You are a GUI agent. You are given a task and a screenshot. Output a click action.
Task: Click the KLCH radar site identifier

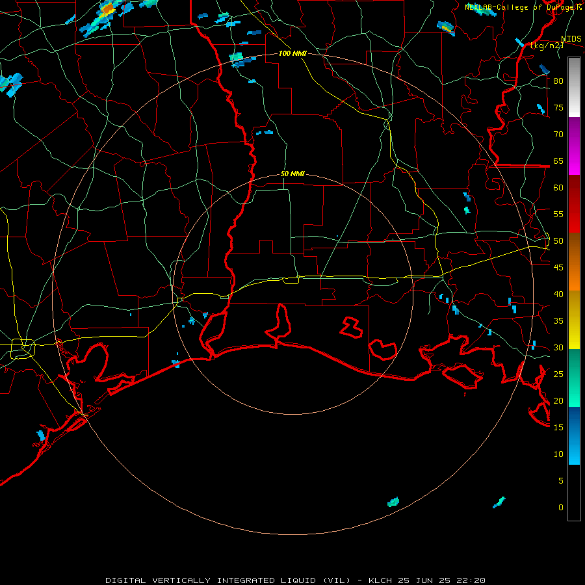coord(380,580)
